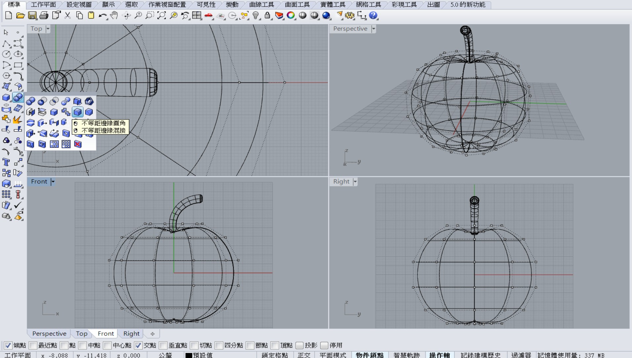Toggle the 端點 osnap checkbox
The width and height of the screenshot is (632, 358).
tap(8, 345)
